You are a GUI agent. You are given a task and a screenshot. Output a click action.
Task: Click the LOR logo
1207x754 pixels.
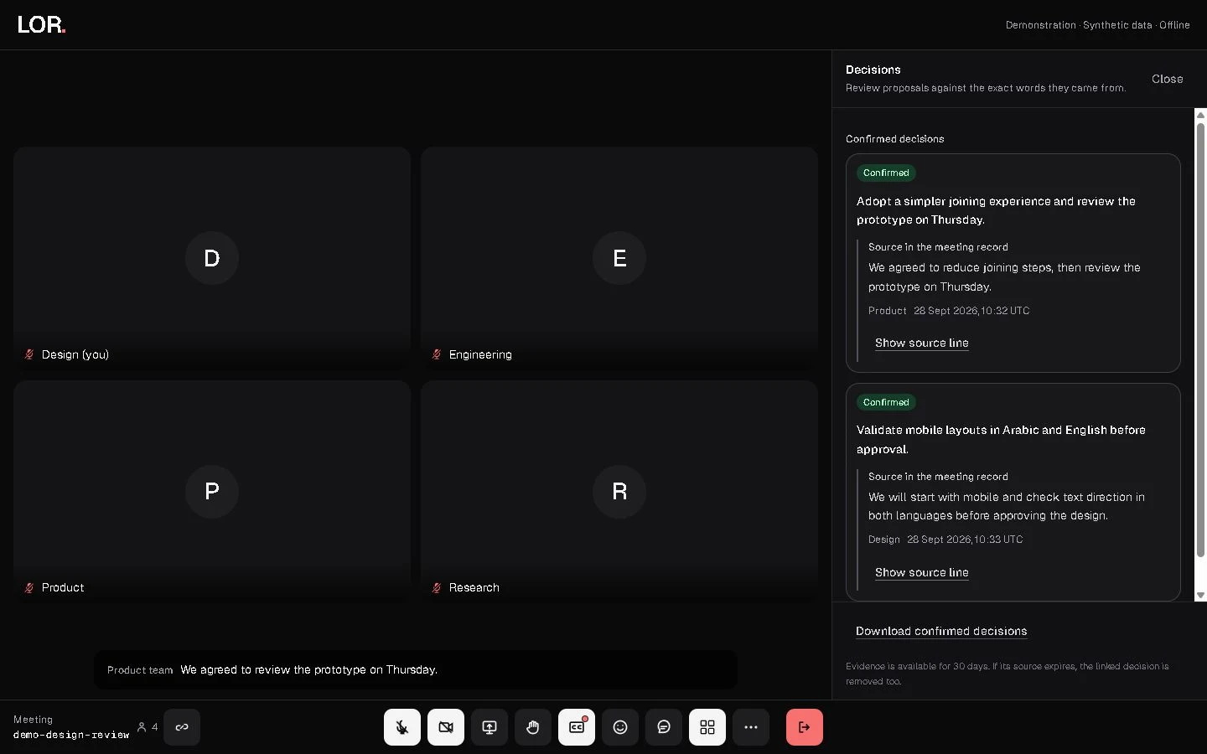coord(41,25)
